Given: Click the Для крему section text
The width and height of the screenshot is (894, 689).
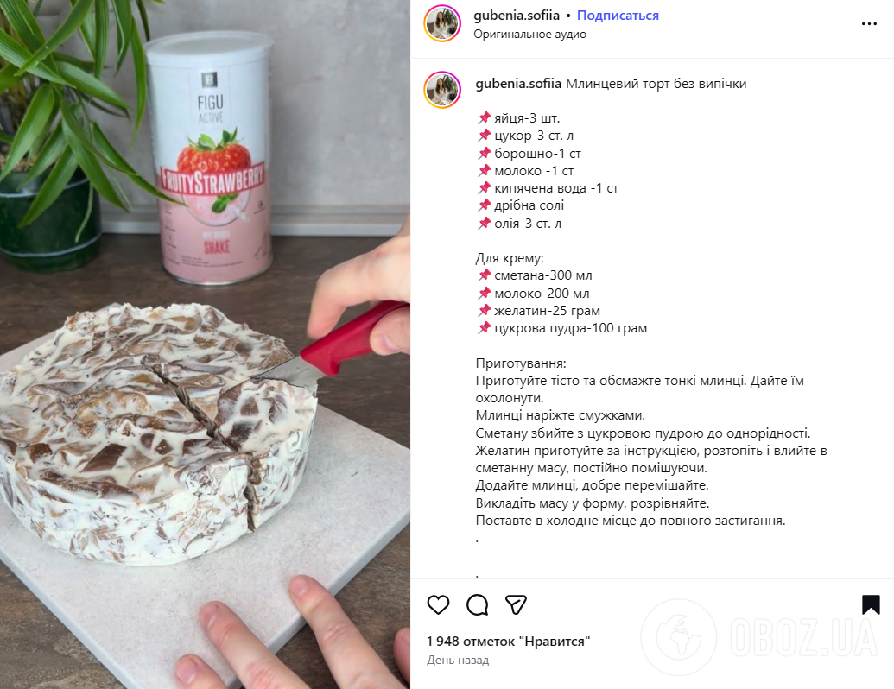Looking at the screenshot, I should 510,258.
